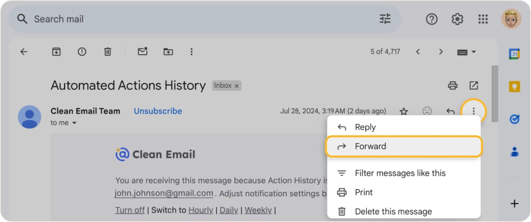531x222 pixels.
Task: Select Forward from the message menu
Action: [x=371, y=146]
